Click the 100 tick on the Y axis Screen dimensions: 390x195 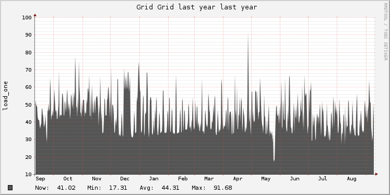pos(27,17)
